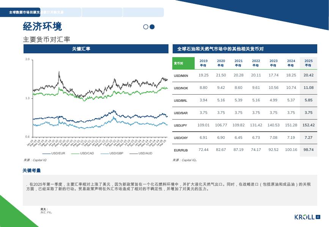This screenshot has height=227, width=329.
Task: Click the 131.42 cell in USD/JPY row
Action: pyautogui.click(x=256, y=125)
